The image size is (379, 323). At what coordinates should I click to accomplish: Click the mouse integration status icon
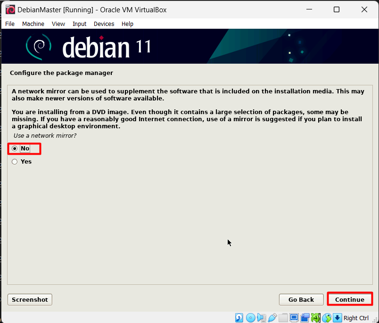pos(327,318)
